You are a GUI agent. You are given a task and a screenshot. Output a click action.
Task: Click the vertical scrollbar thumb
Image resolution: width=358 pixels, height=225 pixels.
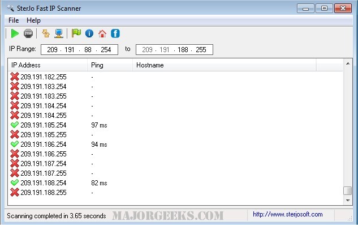click(347, 190)
